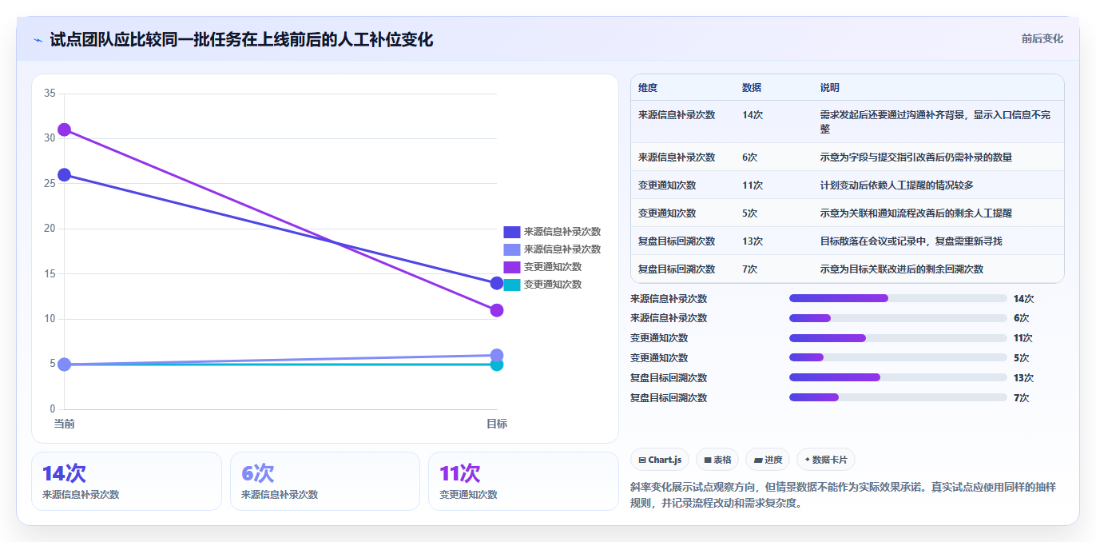Click the 目标散落在会议或记录中，复盘需重新寻找 description
The width and height of the screenshot is (1096, 542).
[911, 241]
